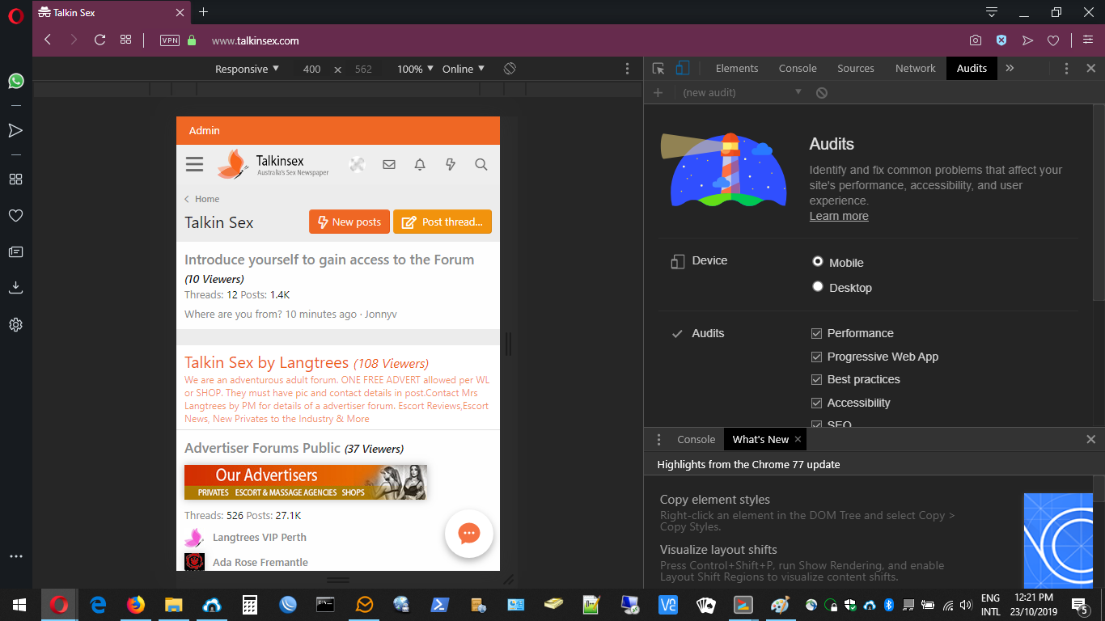The image size is (1105, 621).
Task: Open site alerts bell icon
Action: pos(420,164)
